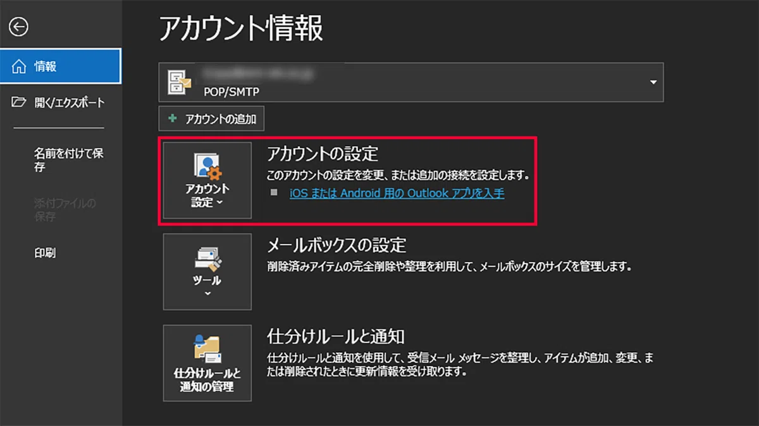The width and height of the screenshot is (759, 426).
Task: Click アカウントの追加 button
Action: click(x=212, y=118)
